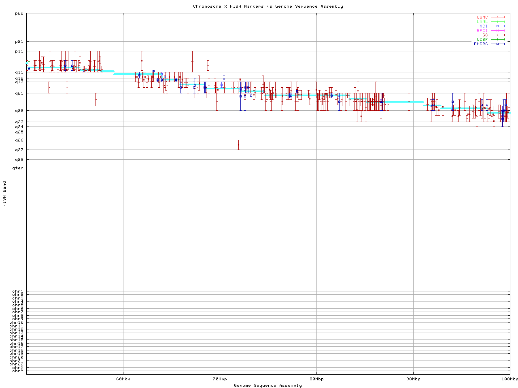Select the isolated marker between q26 and q27
Image resolution: width=518 pixels, height=388 pixels.
[238, 145]
